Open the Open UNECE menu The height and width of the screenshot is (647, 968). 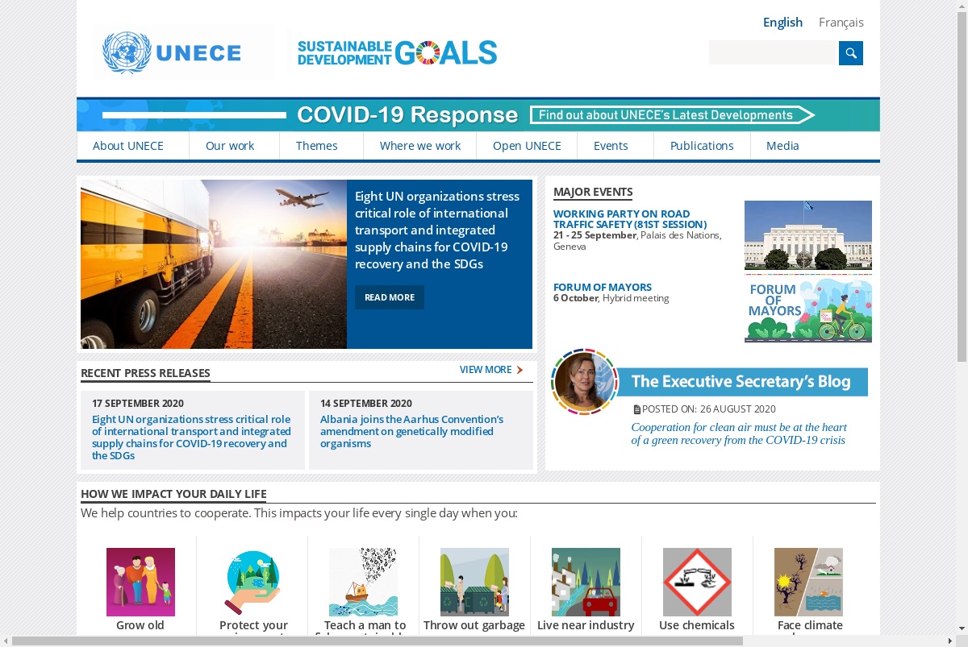point(527,146)
